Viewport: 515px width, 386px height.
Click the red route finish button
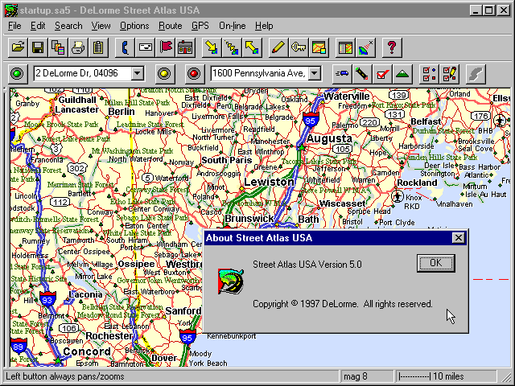[x=194, y=73]
